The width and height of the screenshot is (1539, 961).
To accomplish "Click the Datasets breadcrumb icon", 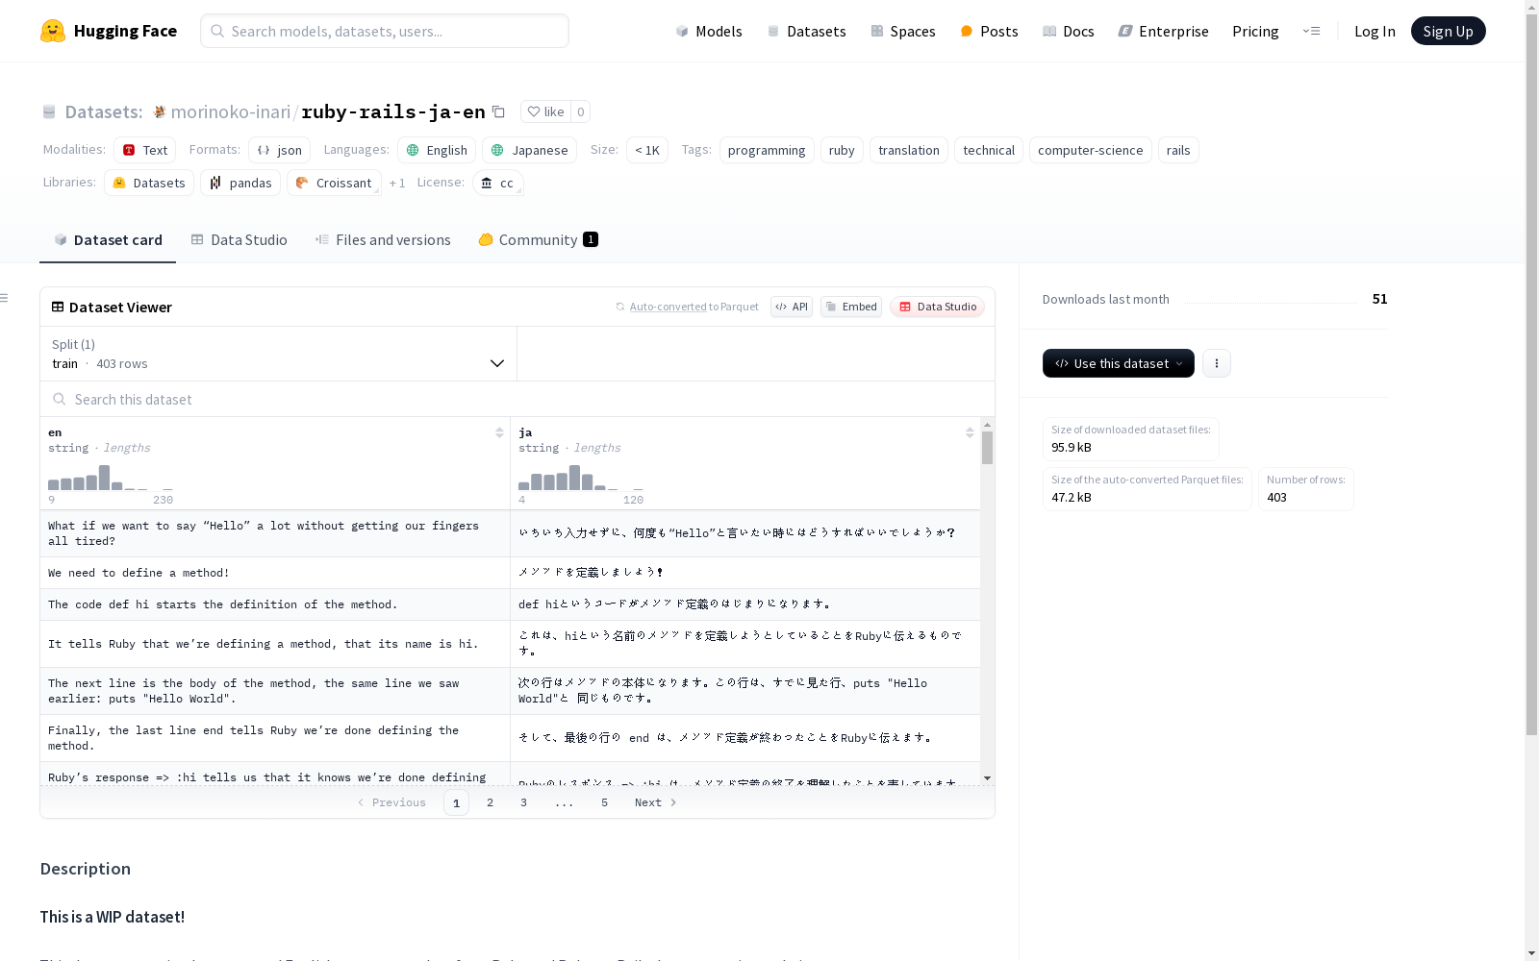I will pyautogui.click(x=49, y=111).
